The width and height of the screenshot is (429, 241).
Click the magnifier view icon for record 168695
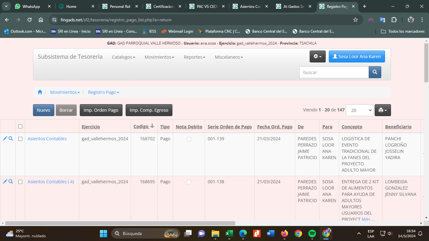11,182
